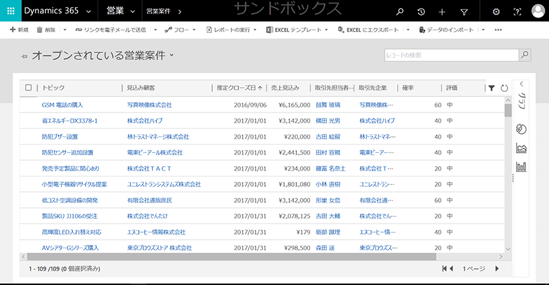
Task: Collapse the chart pane chevron
Action: [x=521, y=83]
